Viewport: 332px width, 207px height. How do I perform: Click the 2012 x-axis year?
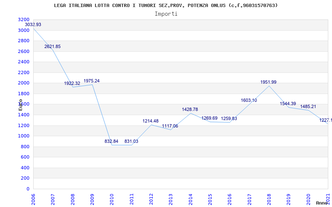(151, 200)
